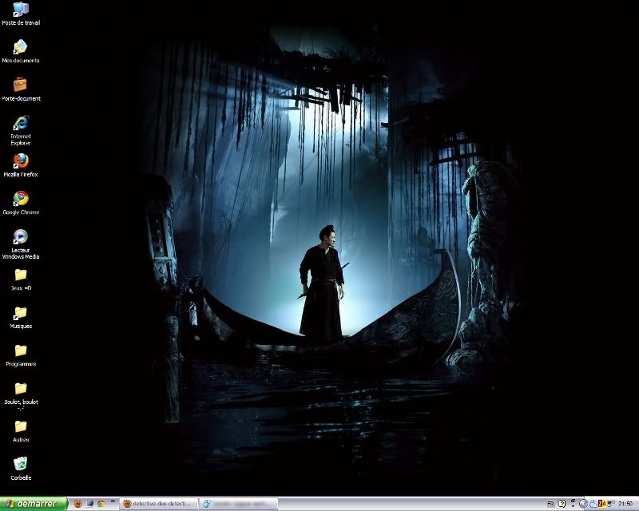Select the Porte-document briefcase icon
The height and width of the screenshot is (511, 639).
tap(21, 89)
